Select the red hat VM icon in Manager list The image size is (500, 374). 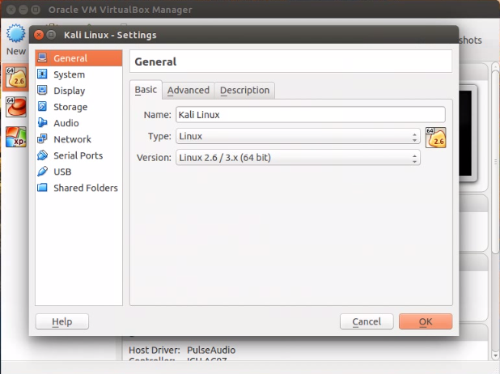[16, 107]
